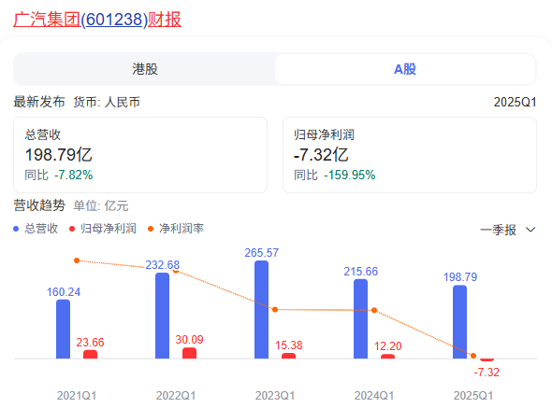Viewport: 552px width, 408px height.
Task: Open the 总营收 198.79亿 card
Action: pyautogui.click(x=140, y=155)
